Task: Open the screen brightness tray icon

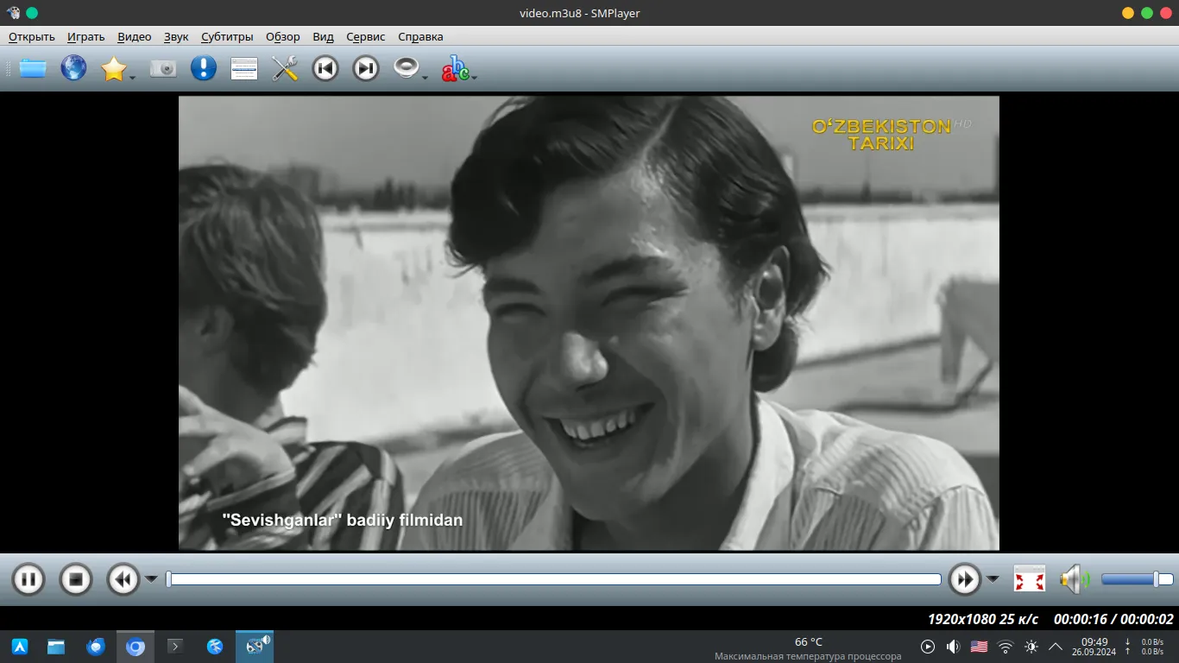Action: pyautogui.click(x=1031, y=647)
